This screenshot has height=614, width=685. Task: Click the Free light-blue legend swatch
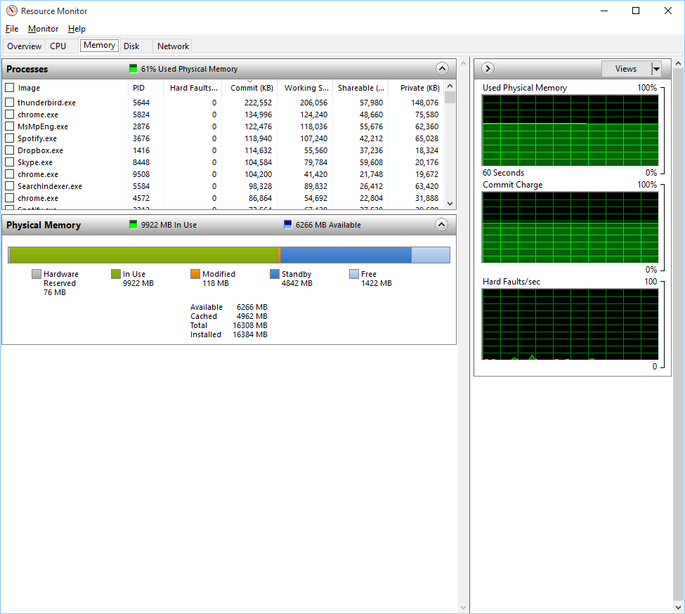[354, 274]
